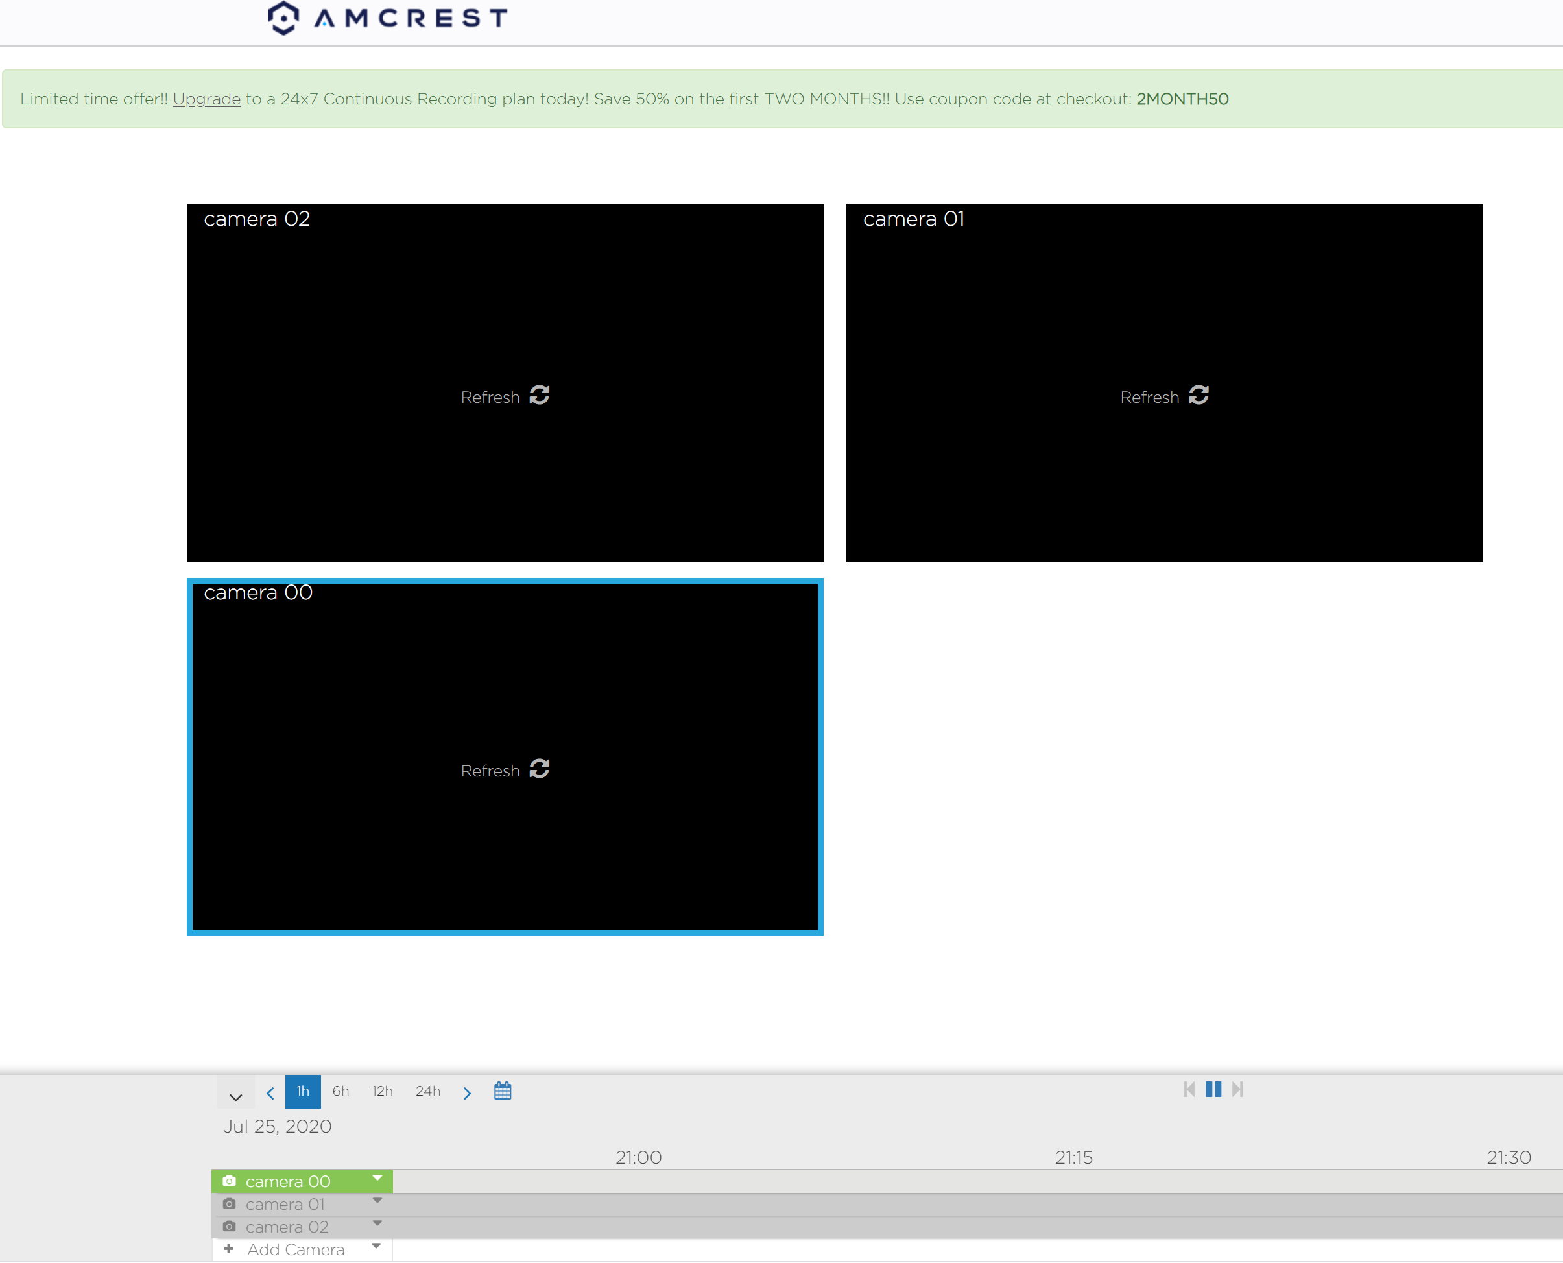1563x1263 pixels.
Task: Select the camera 00 video tile
Action: pos(505,756)
